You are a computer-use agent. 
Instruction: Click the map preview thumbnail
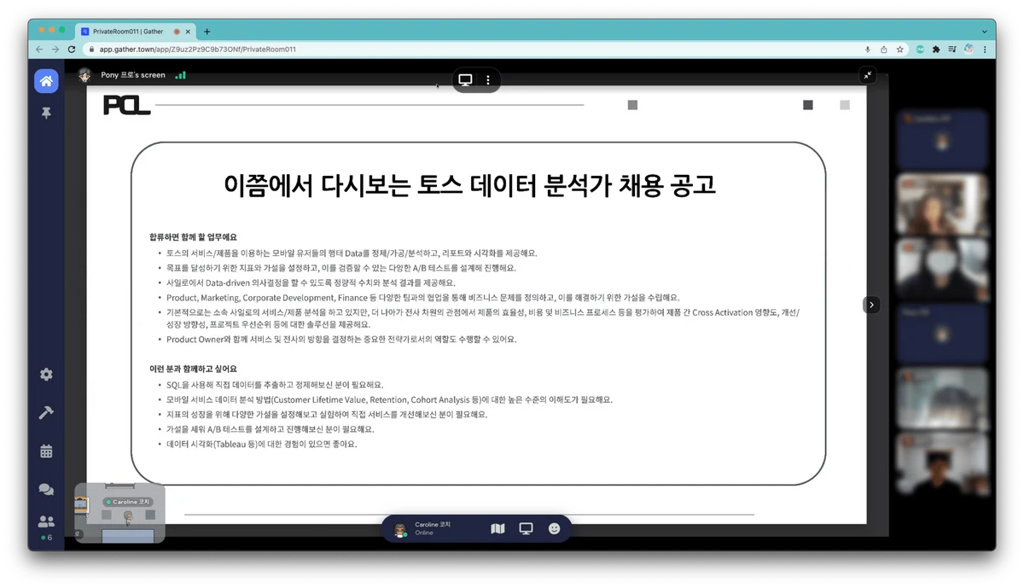tap(119, 513)
